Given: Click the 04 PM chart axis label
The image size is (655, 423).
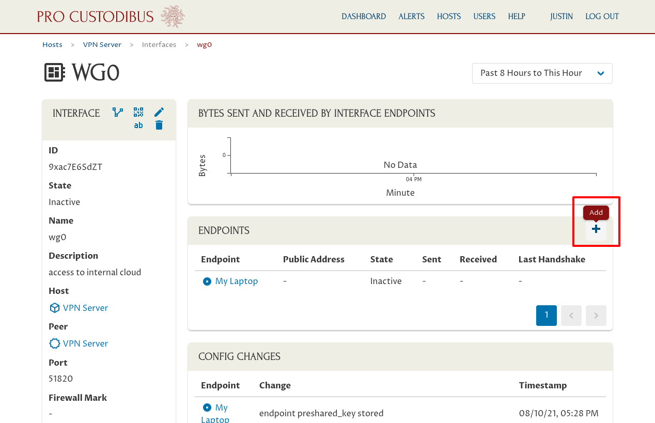Looking at the screenshot, I should point(414,179).
